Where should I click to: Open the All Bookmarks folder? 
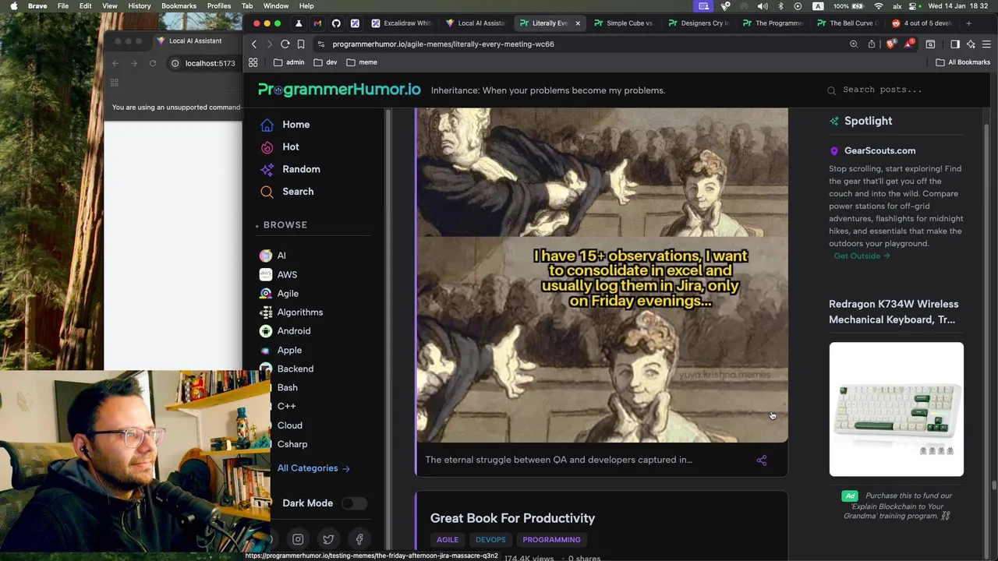962,62
